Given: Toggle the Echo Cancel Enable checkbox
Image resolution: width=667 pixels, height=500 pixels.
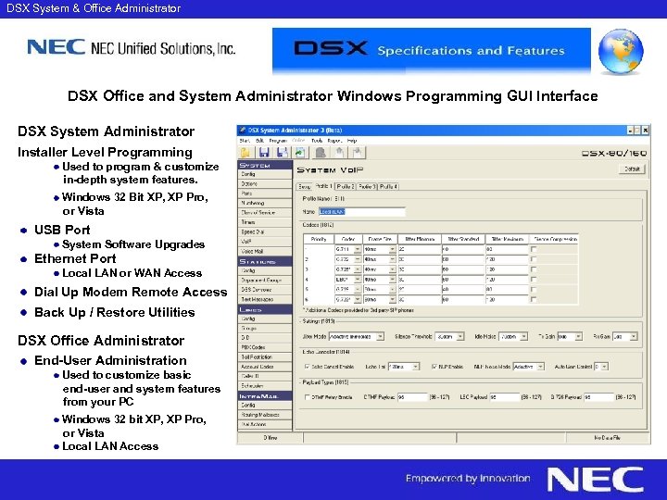Looking at the screenshot, I should [308, 367].
